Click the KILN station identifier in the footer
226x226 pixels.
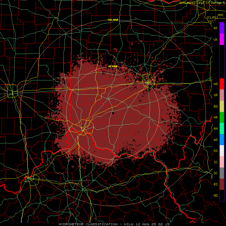(x=129, y=224)
